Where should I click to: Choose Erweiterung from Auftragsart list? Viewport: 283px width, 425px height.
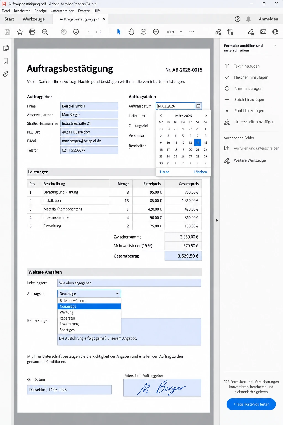click(x=89, y=324)
